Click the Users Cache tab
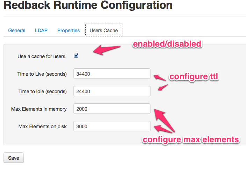The image size is (246, 172). 104,30
